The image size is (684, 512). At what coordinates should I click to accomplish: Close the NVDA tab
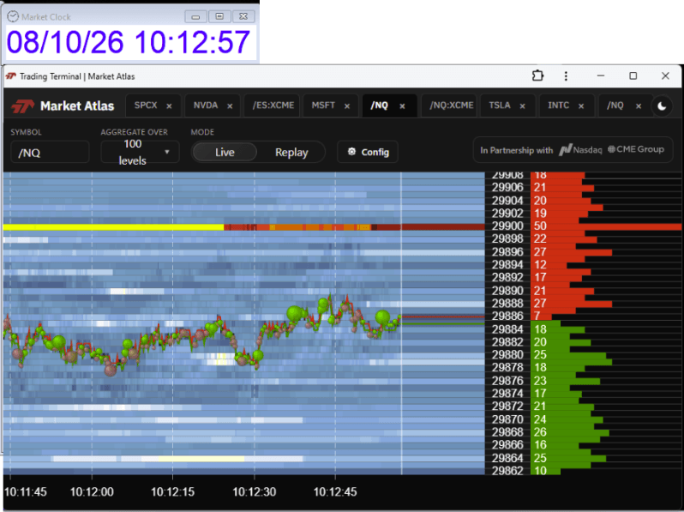tap(230, 106)
